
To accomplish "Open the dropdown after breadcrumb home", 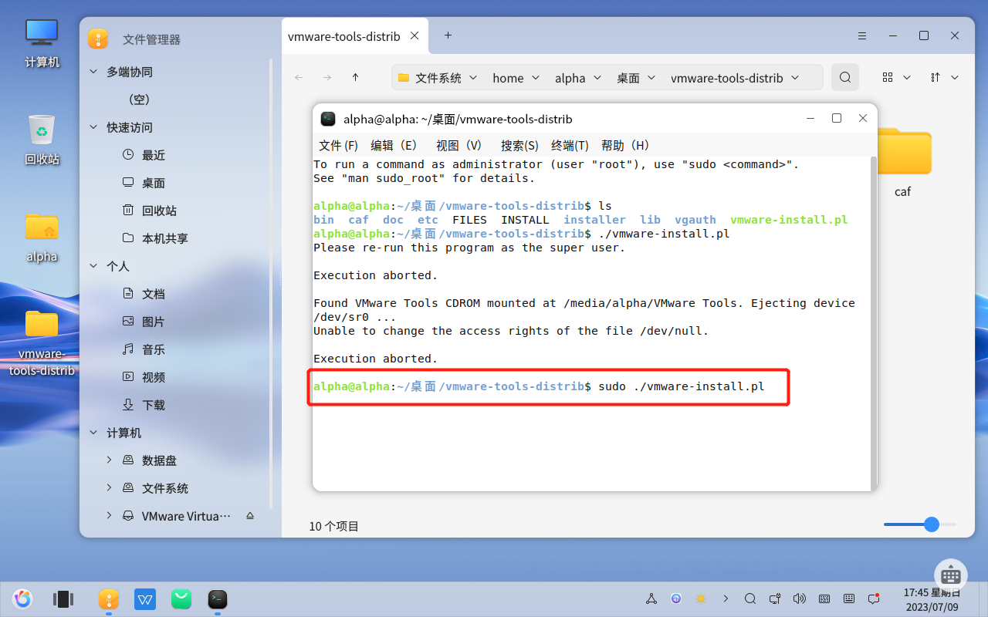I will pyautogui.click(x=535, y=77).
